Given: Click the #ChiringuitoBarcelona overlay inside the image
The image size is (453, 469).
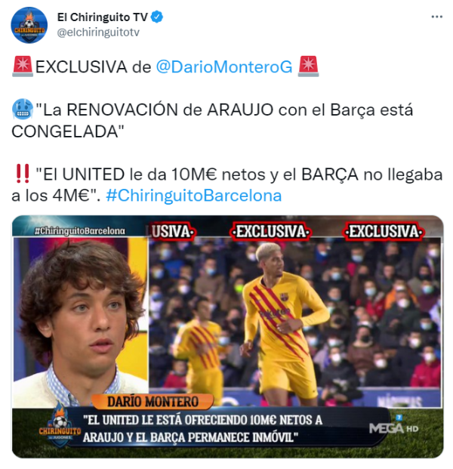Looking at the screenshot, I should coord(79,230).
